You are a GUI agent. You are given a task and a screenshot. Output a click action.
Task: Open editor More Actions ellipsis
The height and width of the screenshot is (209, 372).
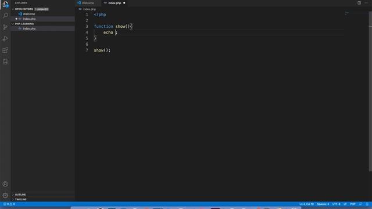(x=366, y=3)
